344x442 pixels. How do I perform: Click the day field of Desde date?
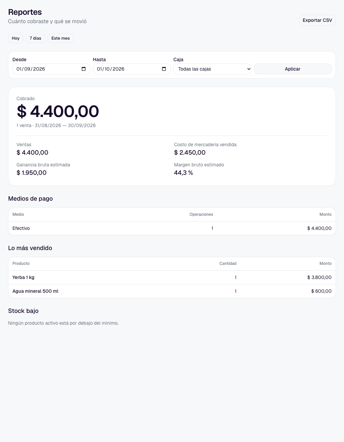tap(19, 69)
